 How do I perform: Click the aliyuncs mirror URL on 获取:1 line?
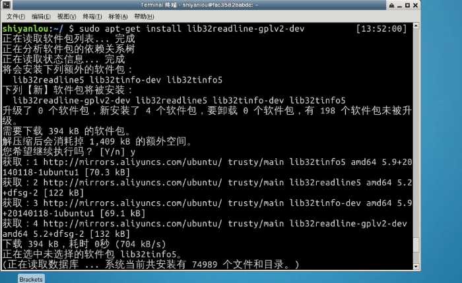point(133,162)
